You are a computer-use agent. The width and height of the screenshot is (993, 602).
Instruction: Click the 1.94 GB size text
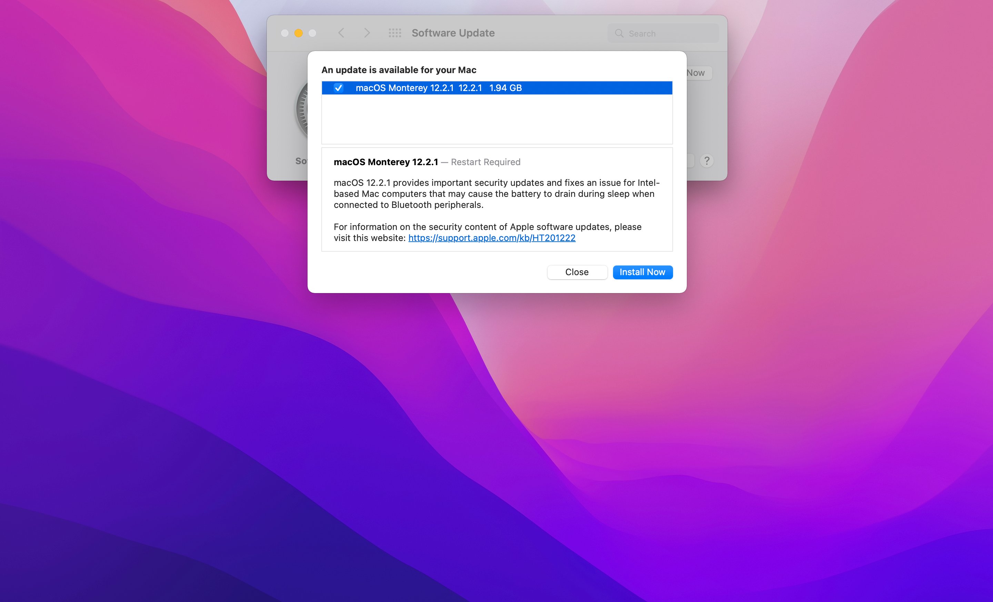coord(505,88)
